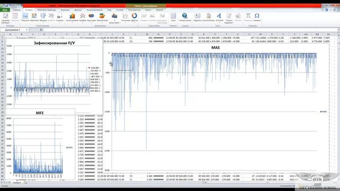The width and height of the screenshot is (340, 191).
Task: Open the Фигуры shapes gallery
Action: (43, 18)
